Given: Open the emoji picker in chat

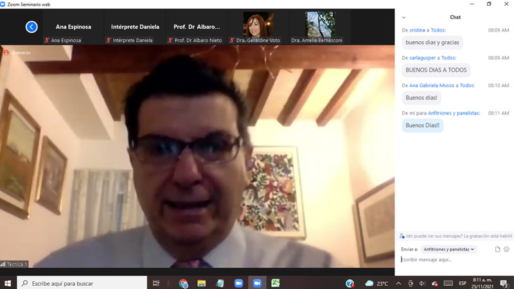Looking at the screenshot, I should 506,249.
